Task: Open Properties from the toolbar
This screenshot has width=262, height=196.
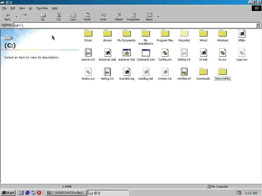Action: point(133,17)
